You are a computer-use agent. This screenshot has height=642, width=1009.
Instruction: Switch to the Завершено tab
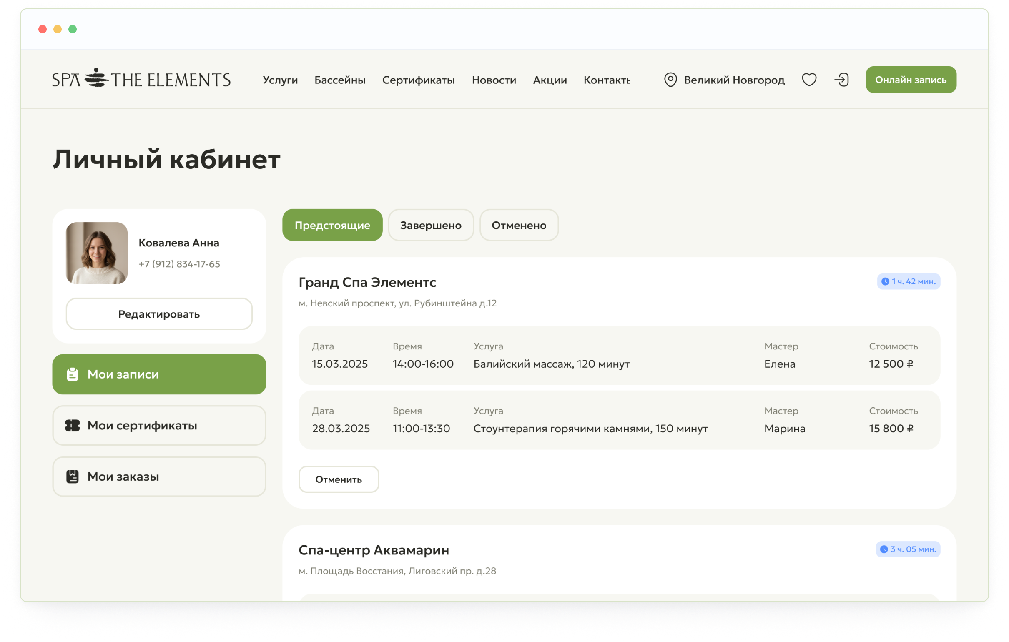click(x=431, y=225)
